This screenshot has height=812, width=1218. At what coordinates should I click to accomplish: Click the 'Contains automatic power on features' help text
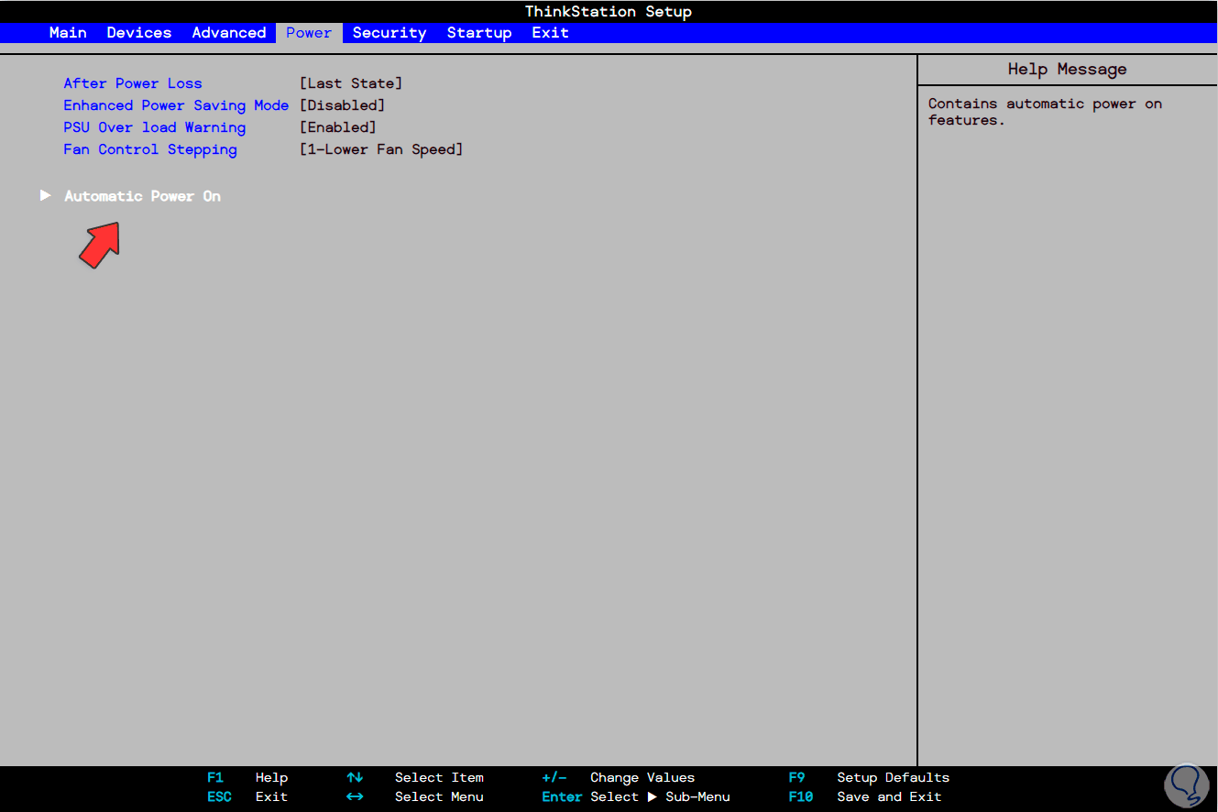[1045, 112]
